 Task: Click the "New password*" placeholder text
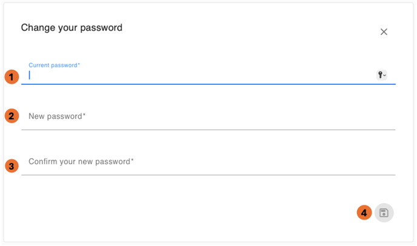pyautogui.click(x=57, y=116)
